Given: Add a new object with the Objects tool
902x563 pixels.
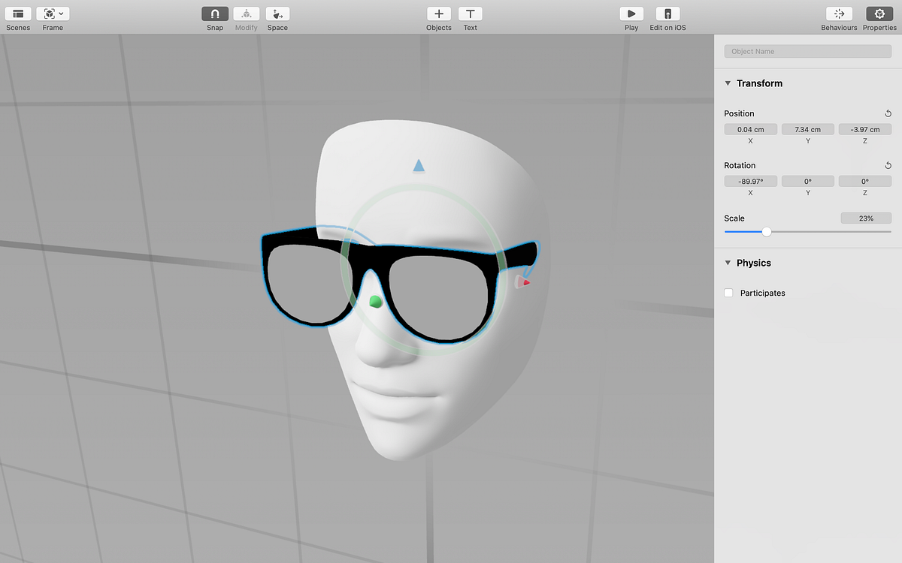Looking at the screenshot, I should 439,14.
